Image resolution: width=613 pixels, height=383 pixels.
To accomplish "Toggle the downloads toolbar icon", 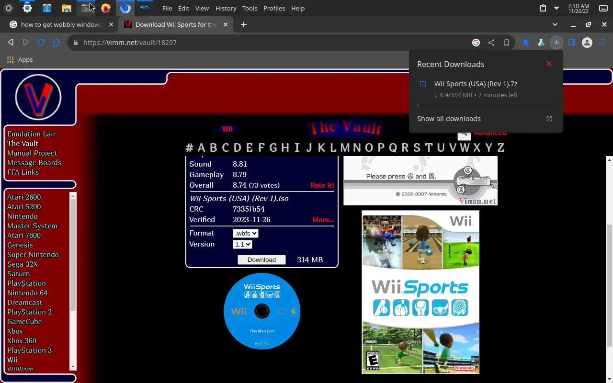I will coord(556,43).
